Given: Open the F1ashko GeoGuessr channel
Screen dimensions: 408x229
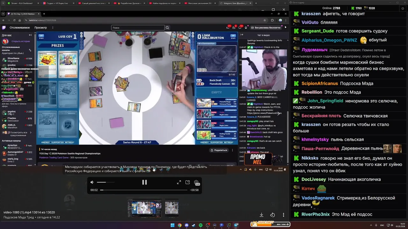Looking at the screenshot, I should click(17, 120).
